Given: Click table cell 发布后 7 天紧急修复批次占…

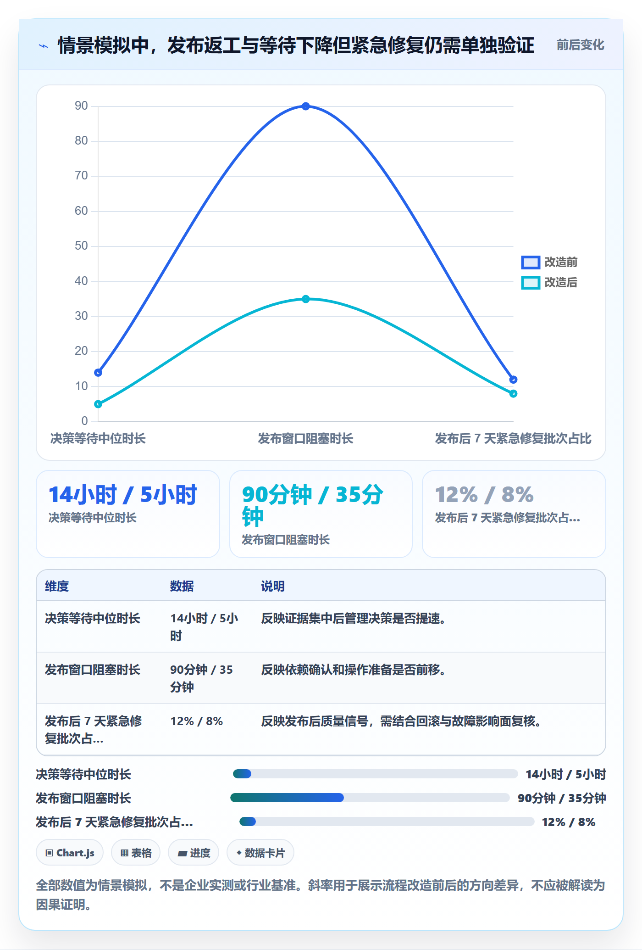Looking at the screenshot, I should 94,730.
